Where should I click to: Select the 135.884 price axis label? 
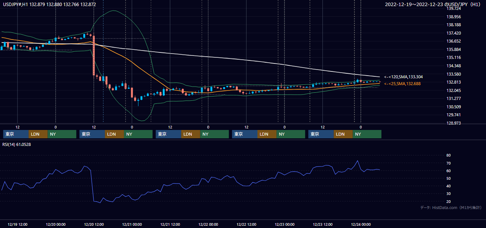(454, 49)
